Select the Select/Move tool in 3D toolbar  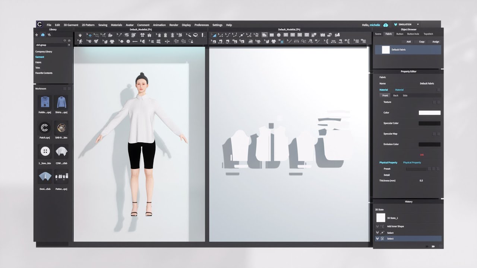(x=89, y=35)
